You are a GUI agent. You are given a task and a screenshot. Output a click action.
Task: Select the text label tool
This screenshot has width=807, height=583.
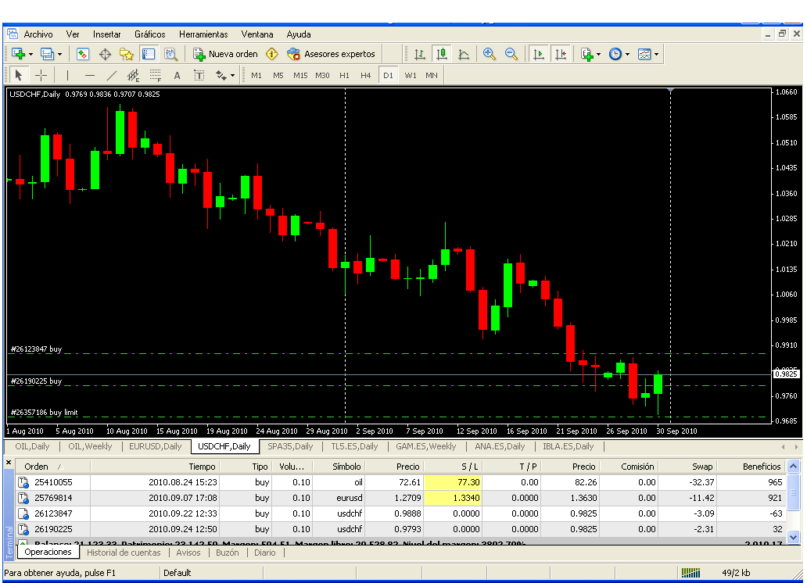(x=199, y=75)
